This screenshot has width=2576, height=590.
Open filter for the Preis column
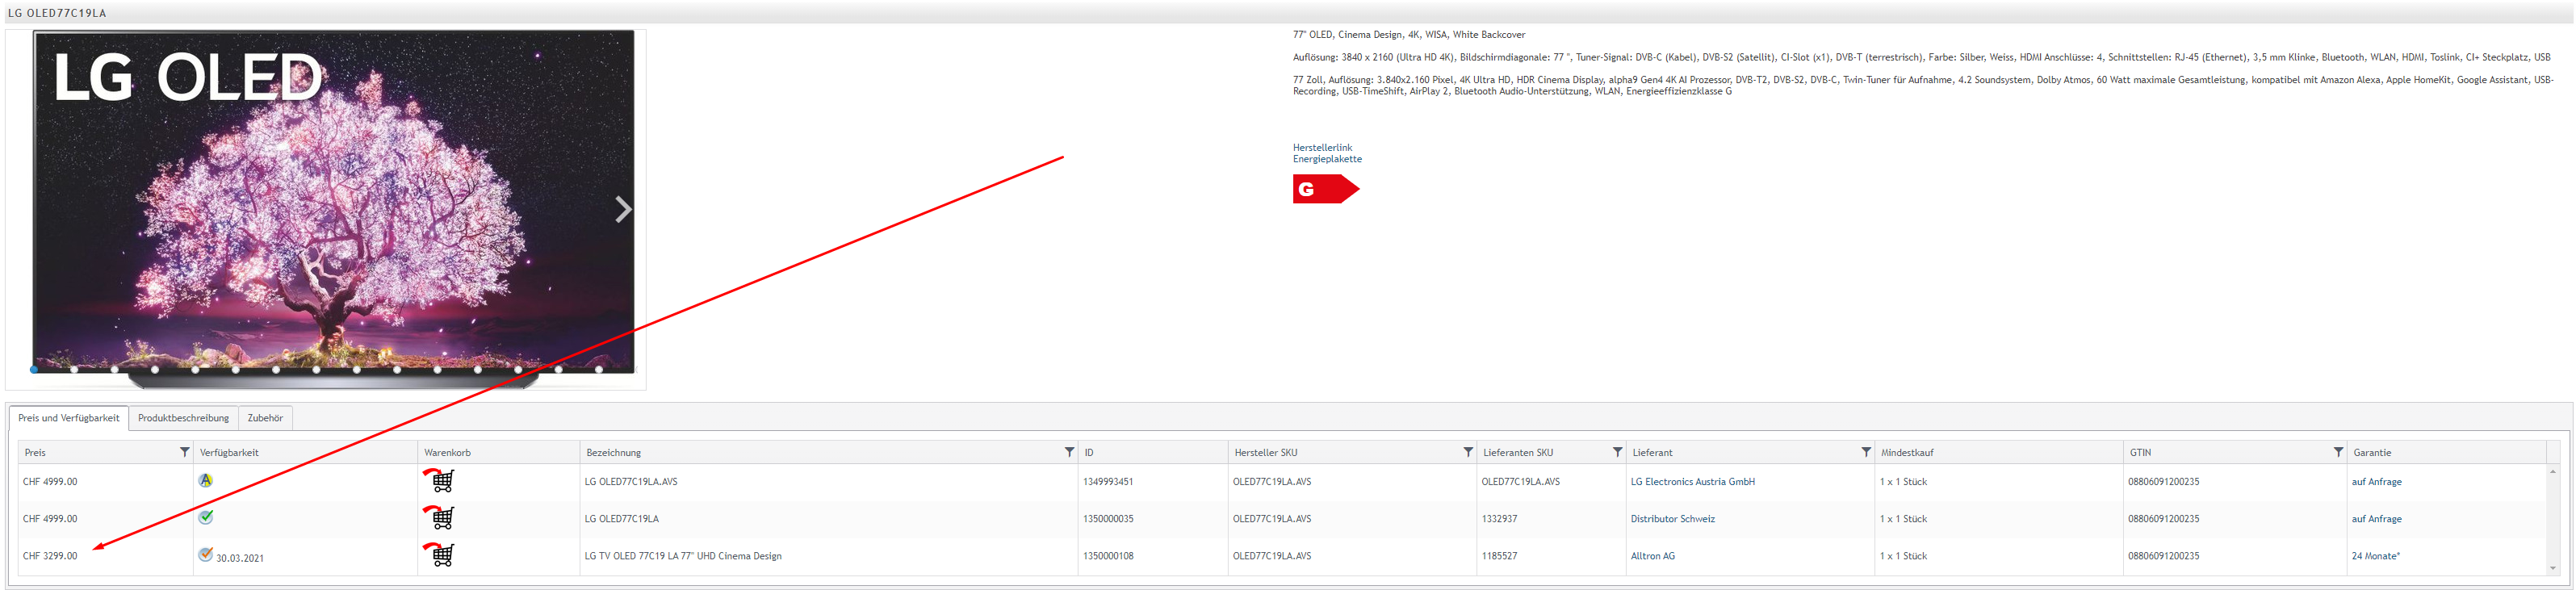pyautogui.click(x=184, y=452)
